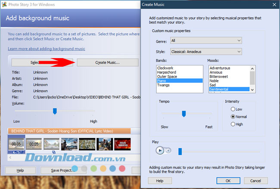Viewport: 280px width, 189px height.
Task: Select the map picture thumbnail
Action: pyautogui.click(x=87, y=144)
